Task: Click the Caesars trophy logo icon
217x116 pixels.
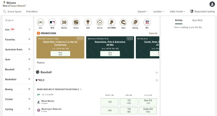Action: click(4, 3)
